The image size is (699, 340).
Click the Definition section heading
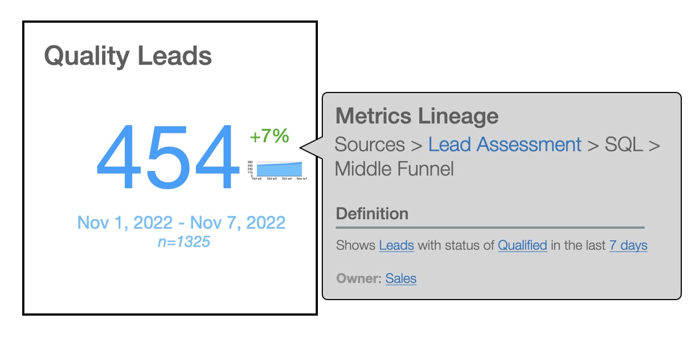point(372,213)
